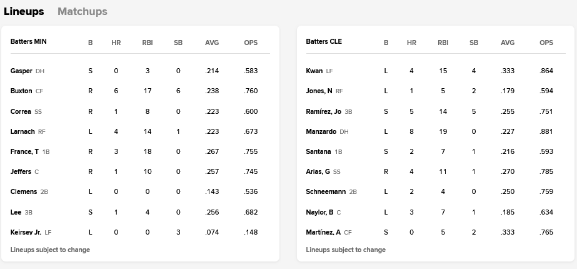Open Buxton's player page

21,91
